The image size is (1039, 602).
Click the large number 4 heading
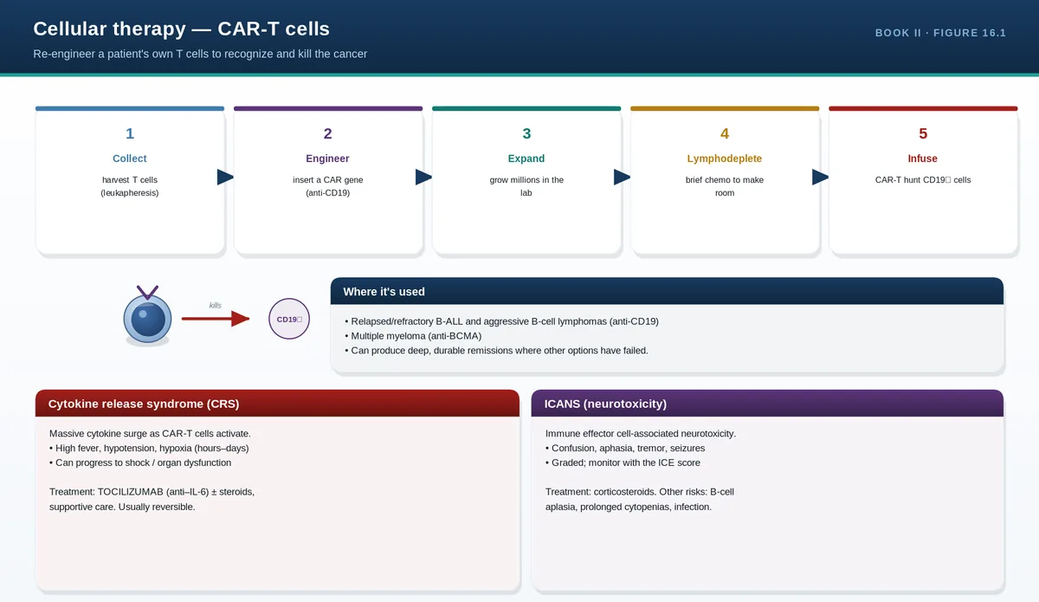(x=725, y=133)
